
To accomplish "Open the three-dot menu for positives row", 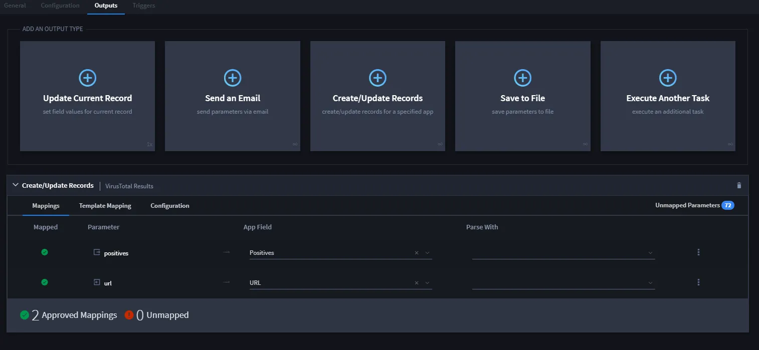I will pos(698,252).
